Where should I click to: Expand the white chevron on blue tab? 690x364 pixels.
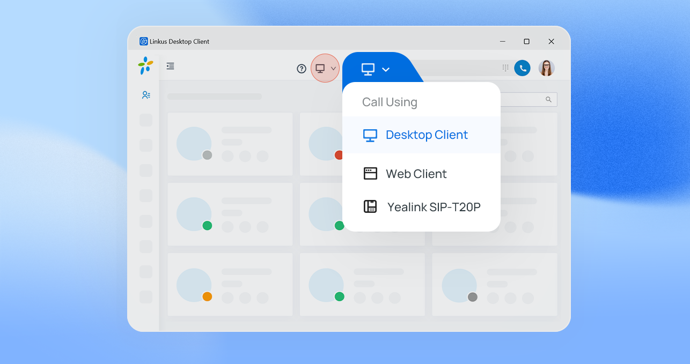(386, 69)
